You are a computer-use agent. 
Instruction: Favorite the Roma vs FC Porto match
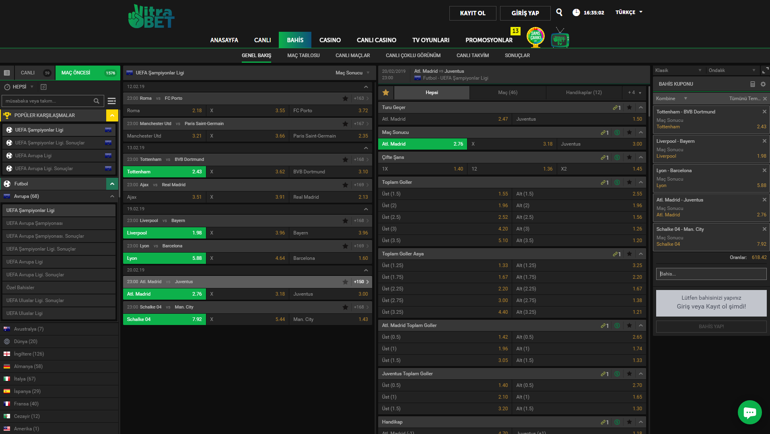tap(345, 99)
